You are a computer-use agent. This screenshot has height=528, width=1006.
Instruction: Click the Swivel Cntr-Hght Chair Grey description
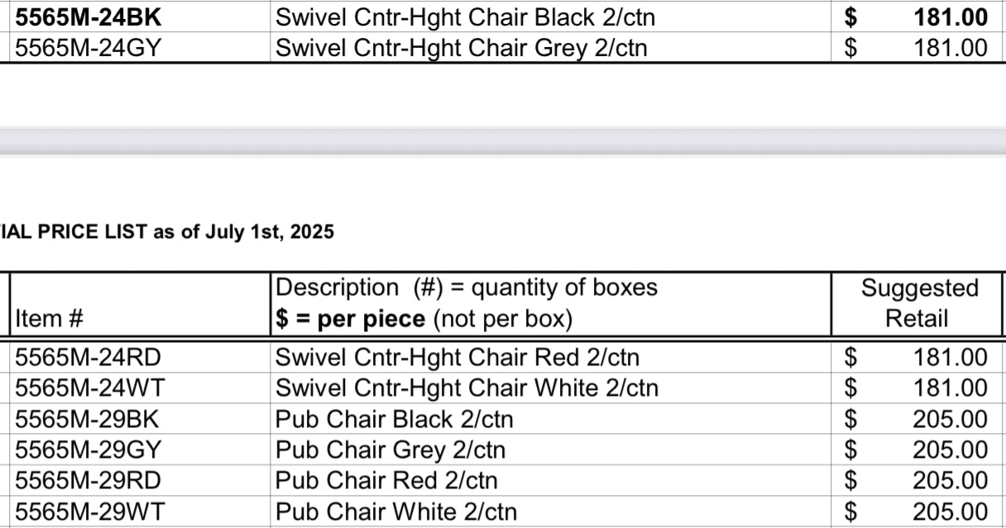click(x=461, y=48)
